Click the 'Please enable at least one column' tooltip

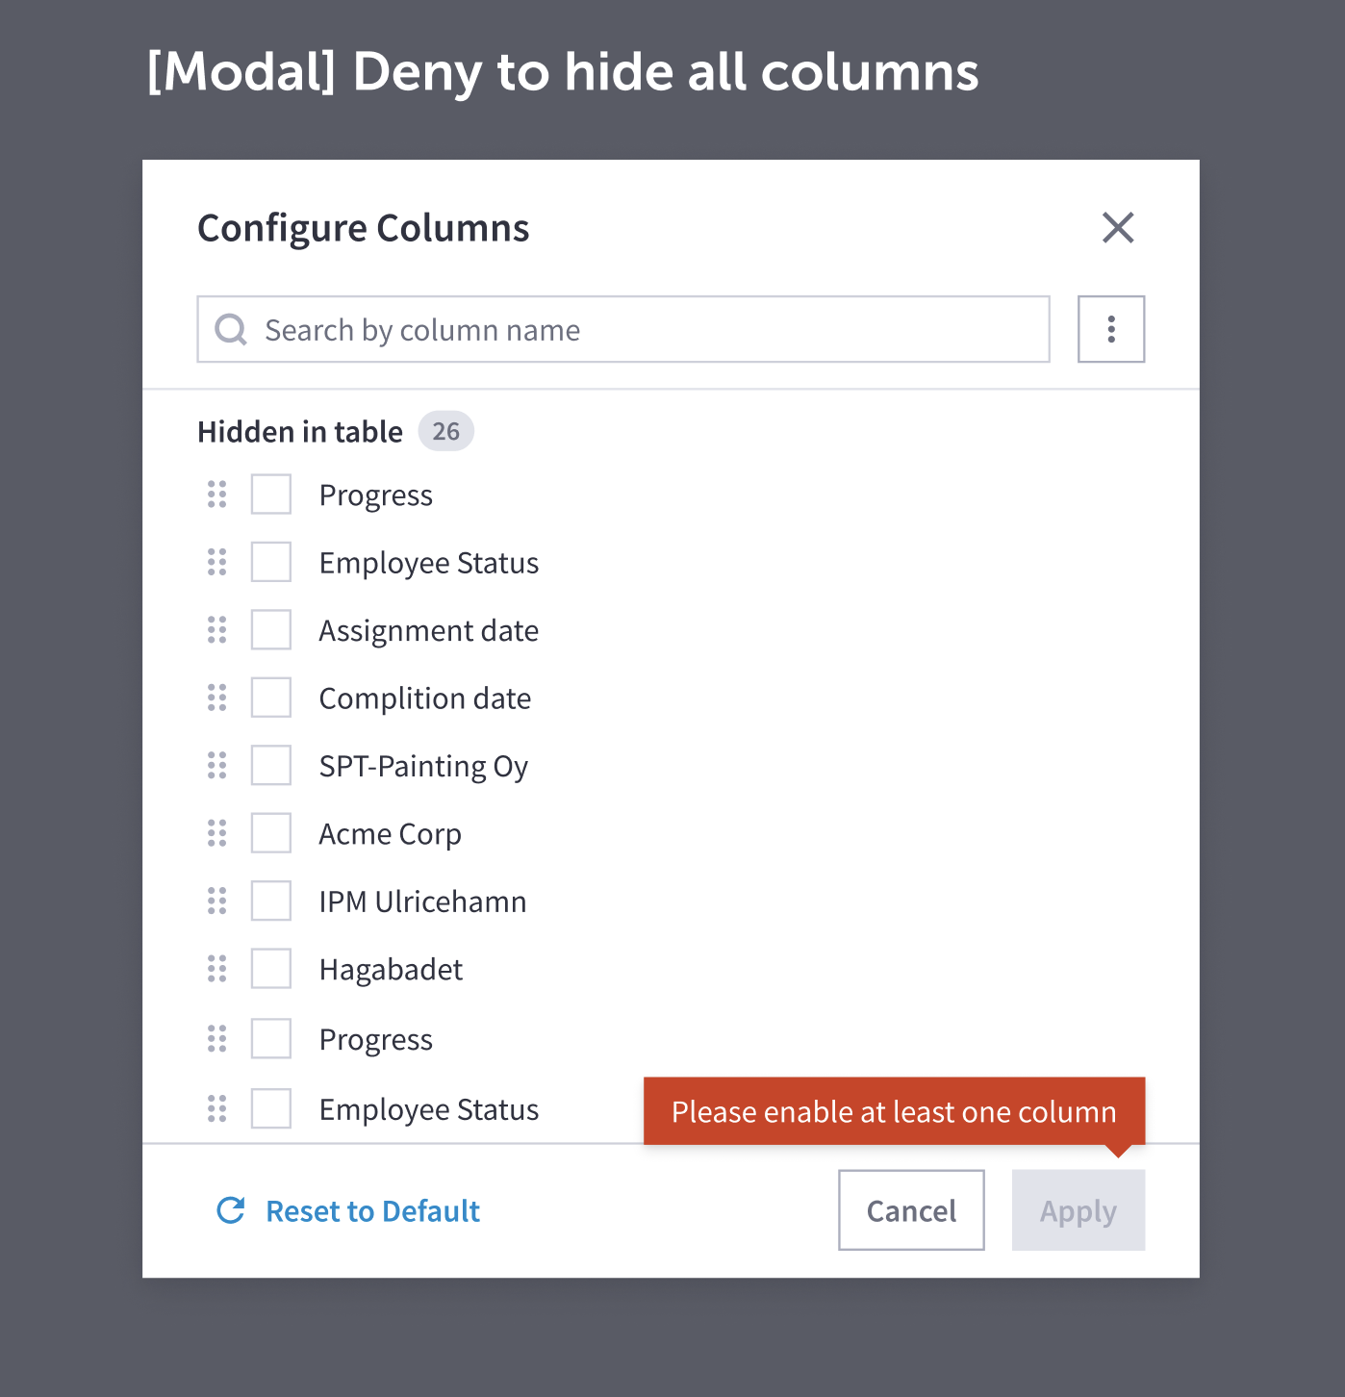(x=893, y=1111)
